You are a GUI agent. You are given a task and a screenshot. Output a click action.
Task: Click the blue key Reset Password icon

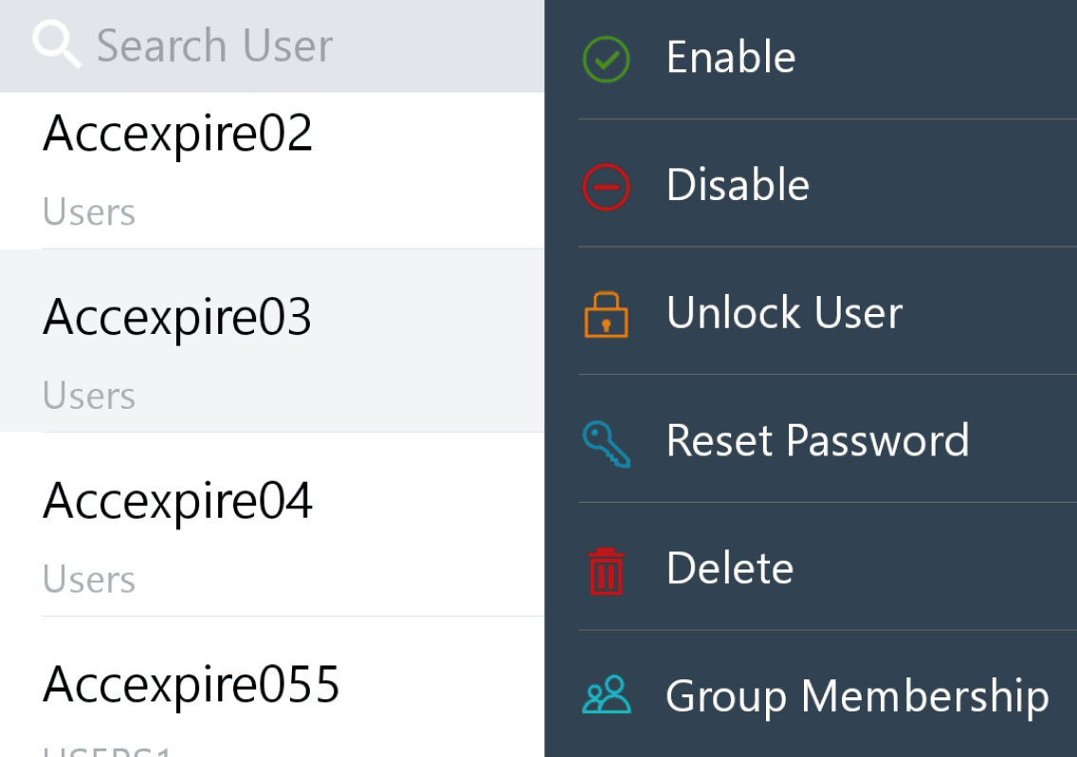[606, 443]
